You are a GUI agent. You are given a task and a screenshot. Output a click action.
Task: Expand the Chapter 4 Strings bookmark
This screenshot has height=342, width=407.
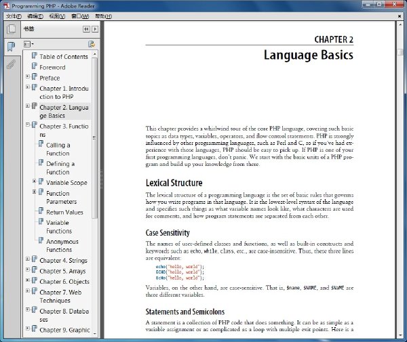pyautogui.click(x=28, y=259)
